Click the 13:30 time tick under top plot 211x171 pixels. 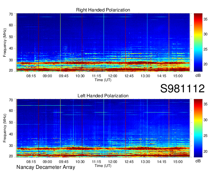145,76
